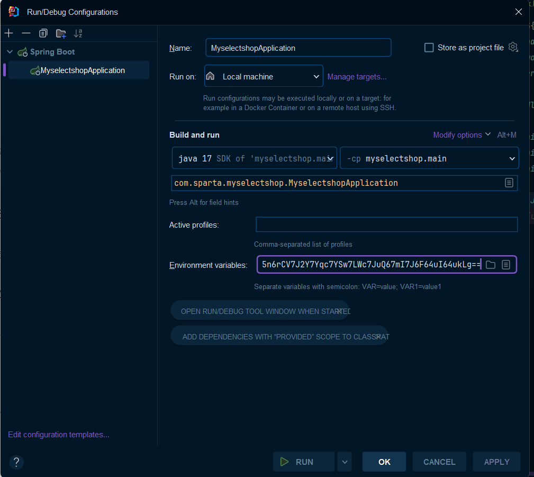Copy the selected configuration

[x=43, y=33]
